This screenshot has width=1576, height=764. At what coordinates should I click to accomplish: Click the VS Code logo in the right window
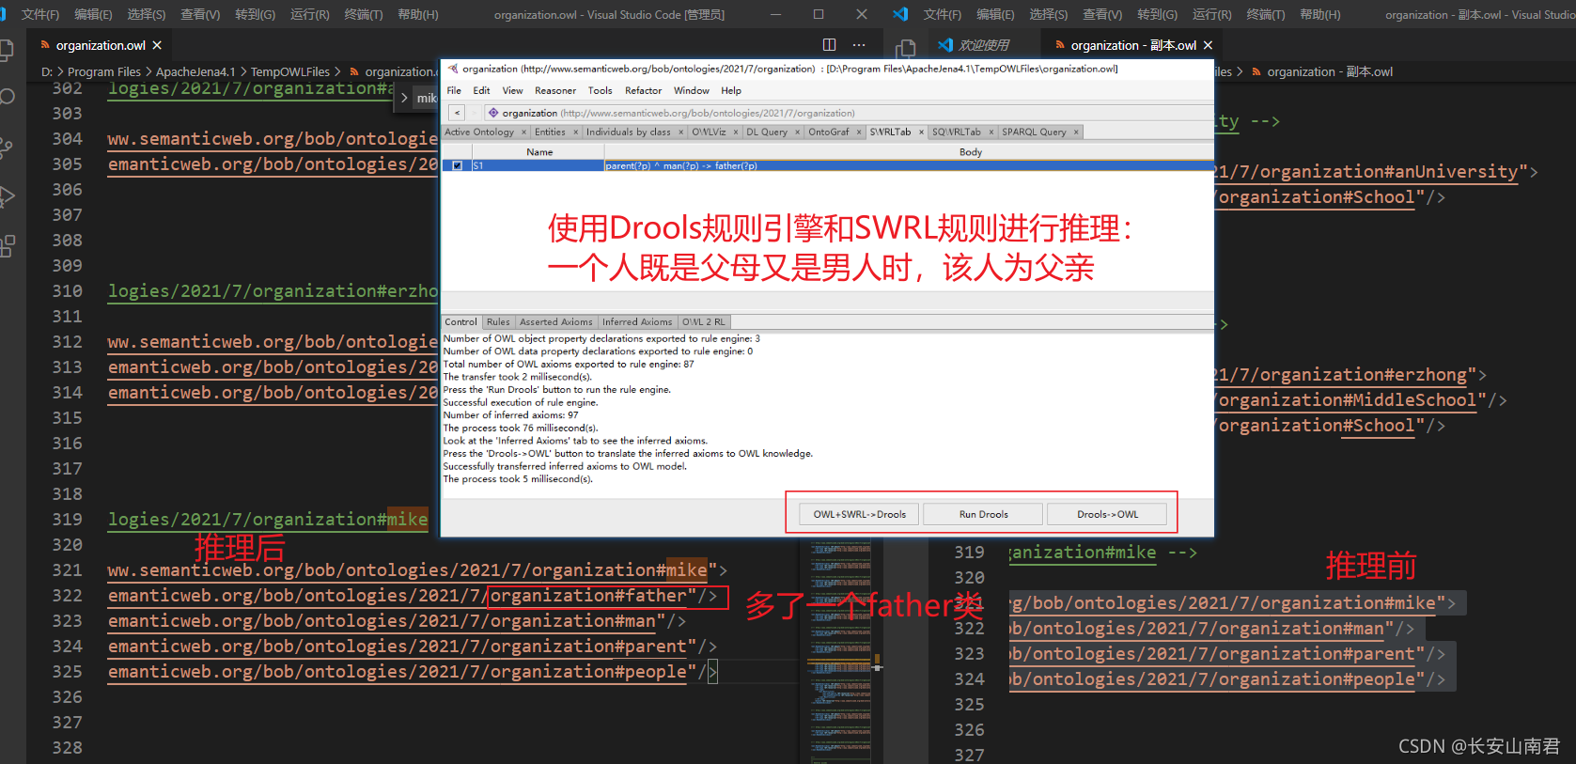[900, 14]
